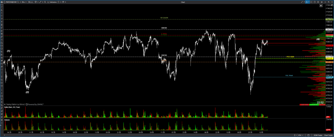334x137 pixels.
Task: Click scroll-to-last-bar arrow button on chart
Action: pyautogui.click(x=321, y=6)
